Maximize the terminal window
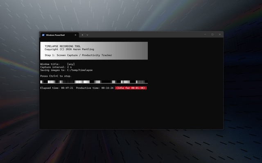262x163 pixels. (212, 34)
